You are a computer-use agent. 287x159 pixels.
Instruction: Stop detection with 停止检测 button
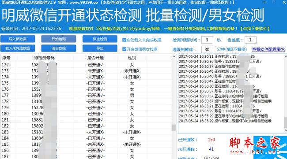click(x=100, y=39)
